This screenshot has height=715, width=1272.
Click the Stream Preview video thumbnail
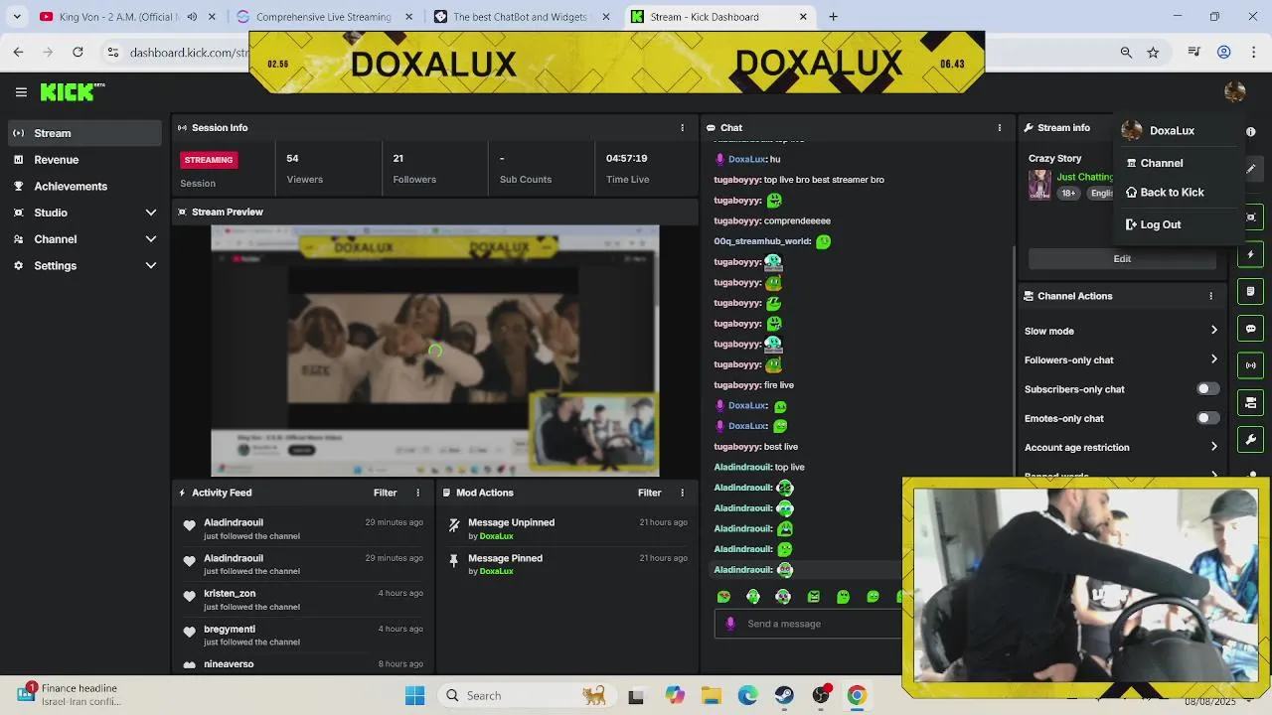pos(435,352)
